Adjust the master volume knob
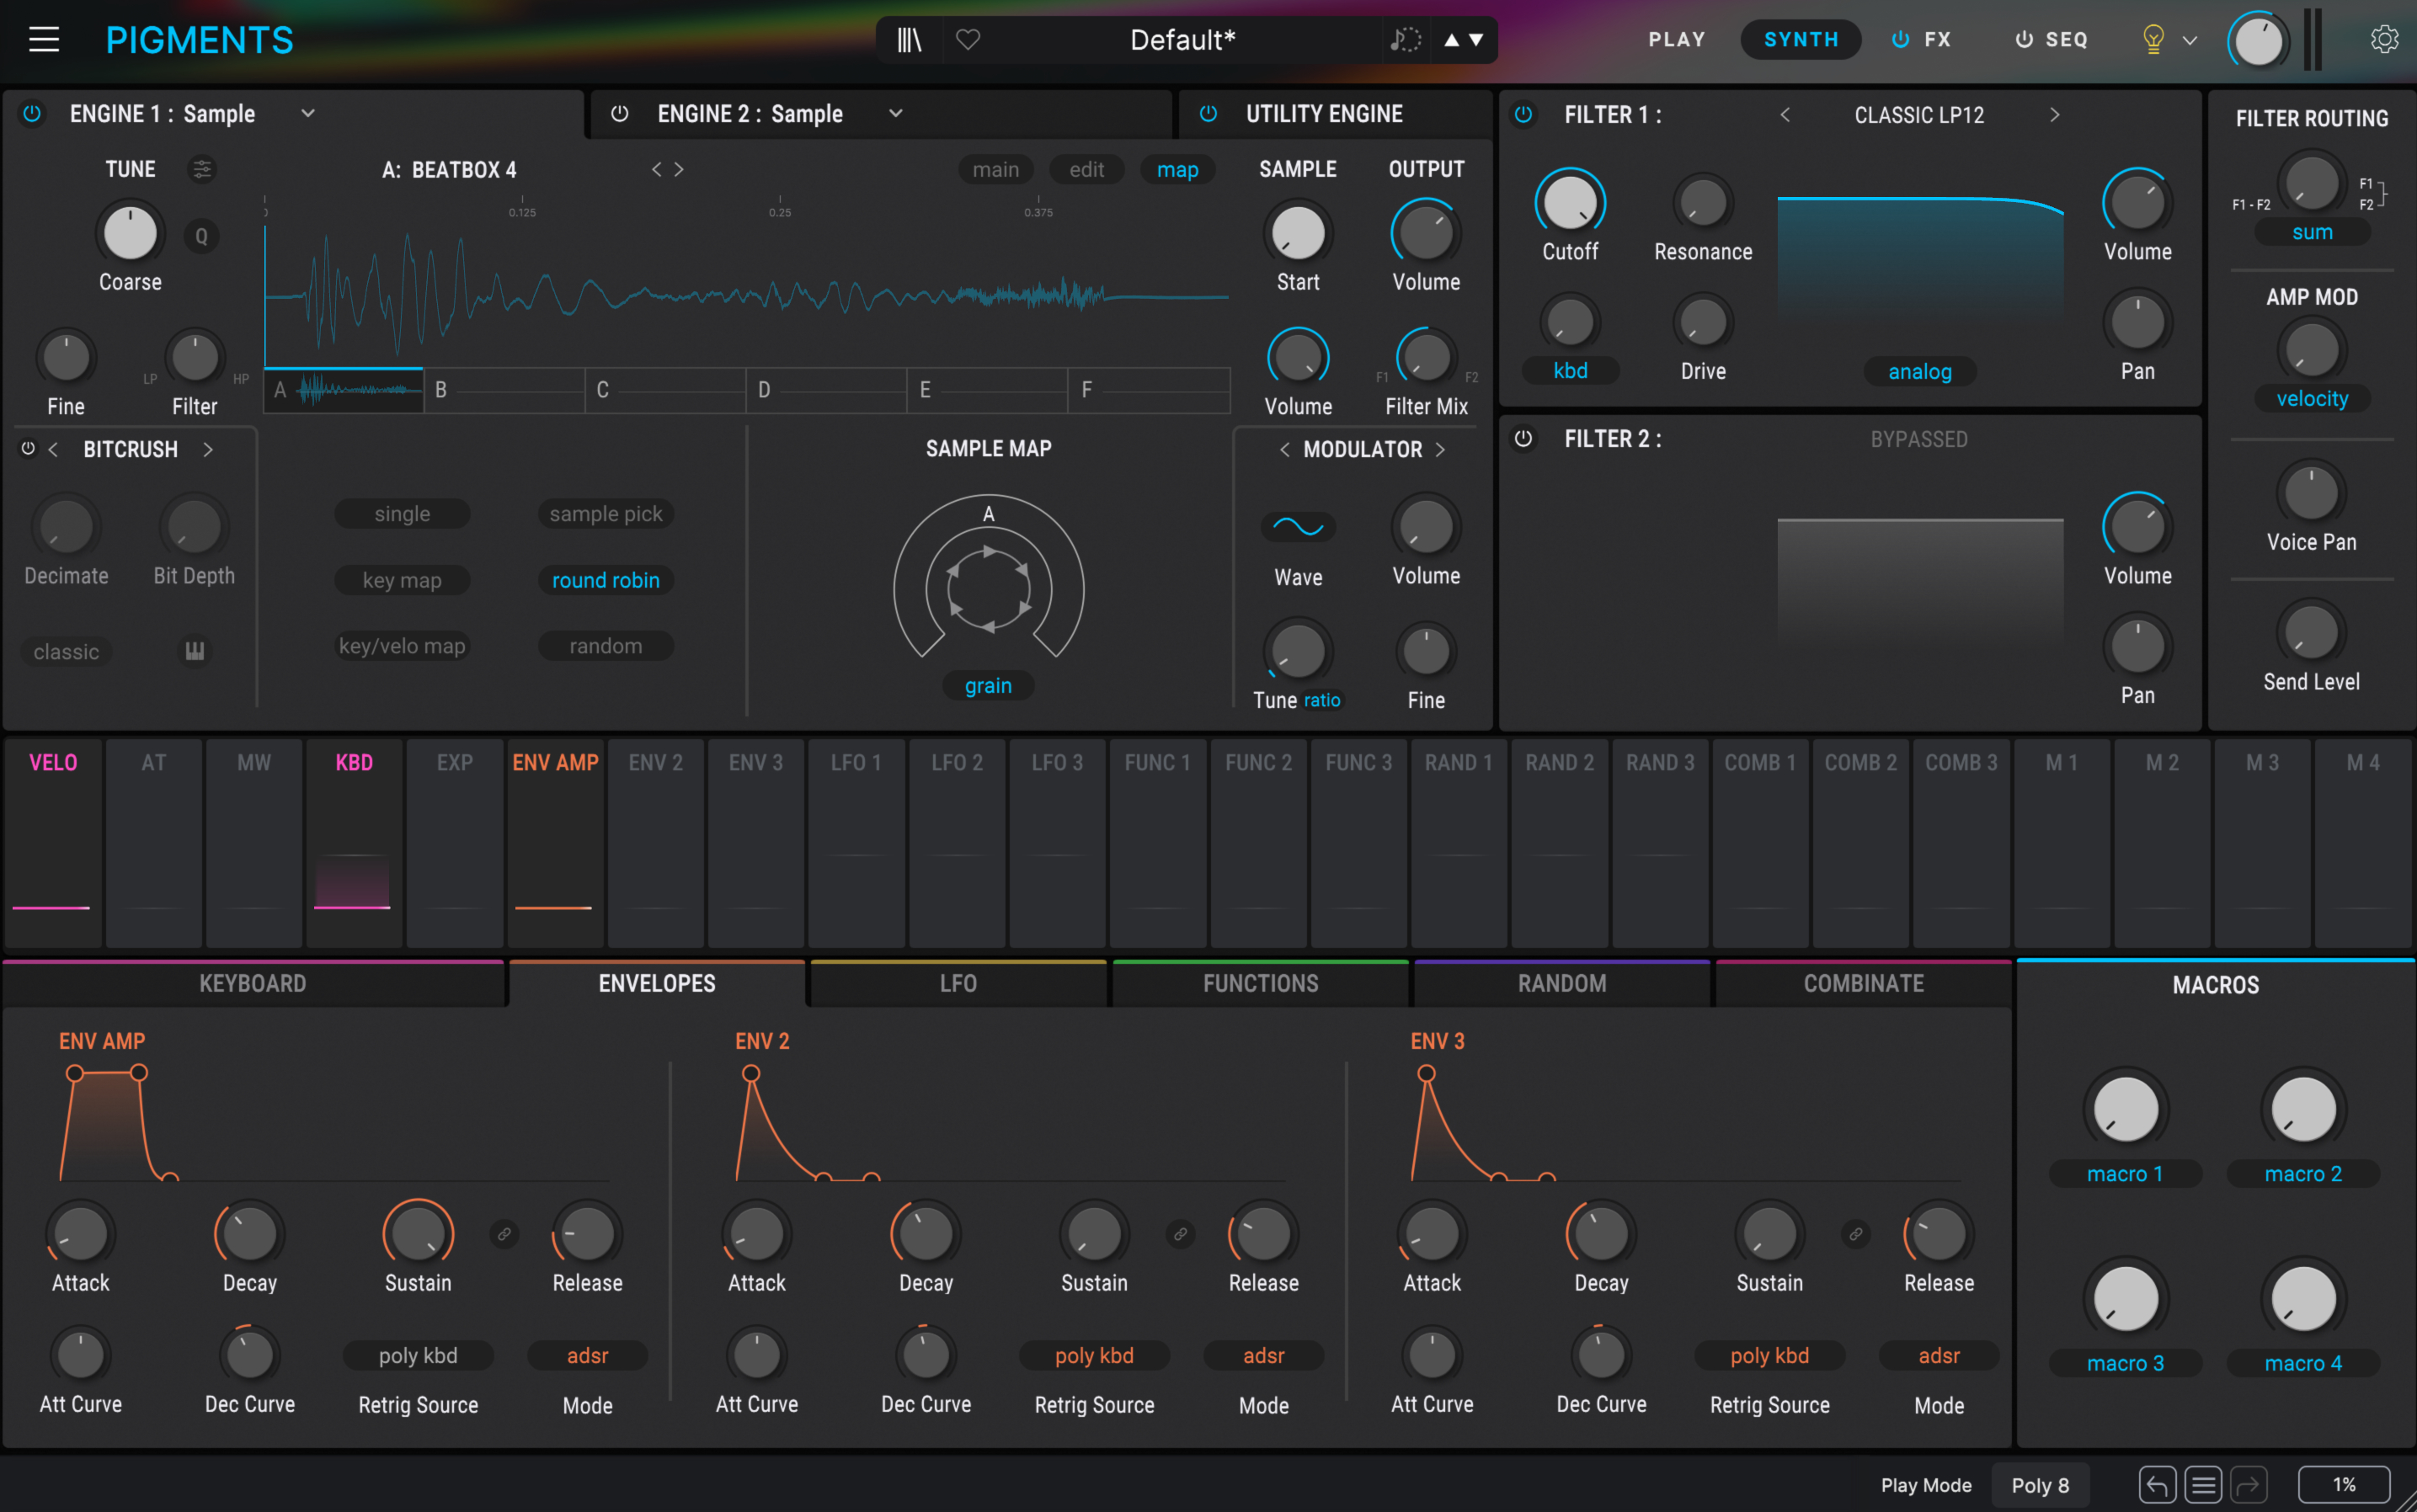The height and width of the screenshot is (1512, 2417). pyautogui.click(x=2258, y=41)
